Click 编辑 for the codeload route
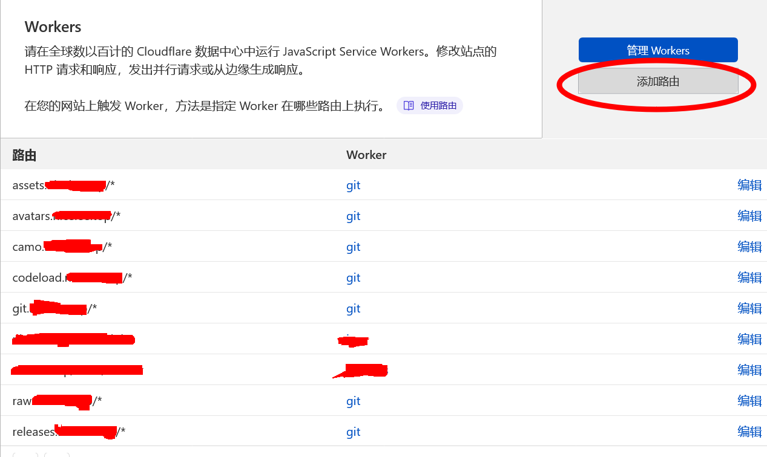The height and width of the screenshot is (457, 767). 749,278
